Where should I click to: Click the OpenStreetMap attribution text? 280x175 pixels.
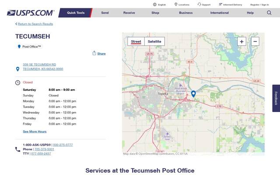click(155, 154)
